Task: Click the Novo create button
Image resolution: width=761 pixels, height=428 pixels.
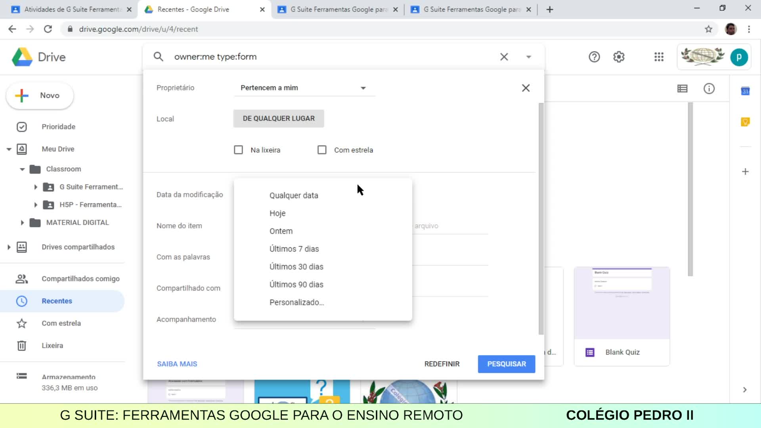Action: [x=40, y=96]
